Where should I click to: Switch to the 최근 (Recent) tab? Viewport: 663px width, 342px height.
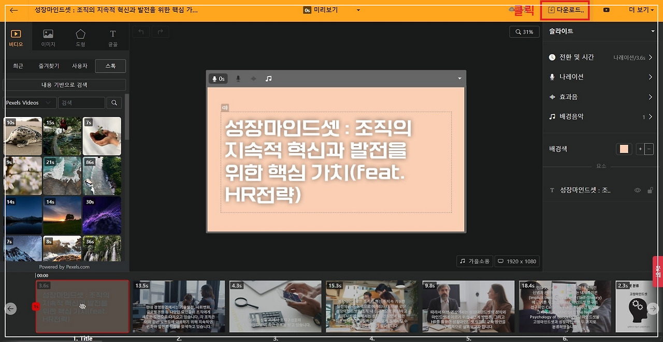18,66
